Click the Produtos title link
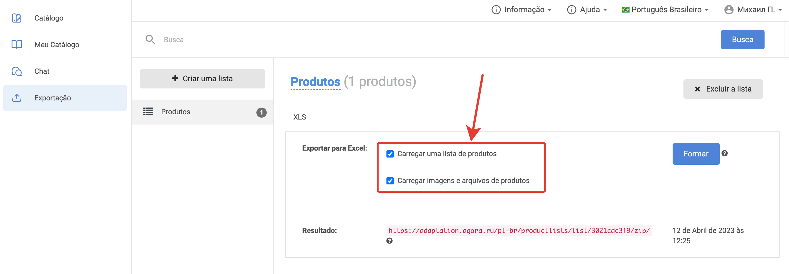The width and height of the screenshot is (789, 274). 315,82
